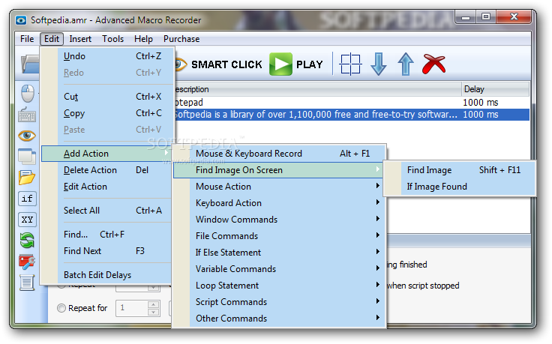
Task: Expand the Add Action submenu
Action: click(x=107, y=154)
